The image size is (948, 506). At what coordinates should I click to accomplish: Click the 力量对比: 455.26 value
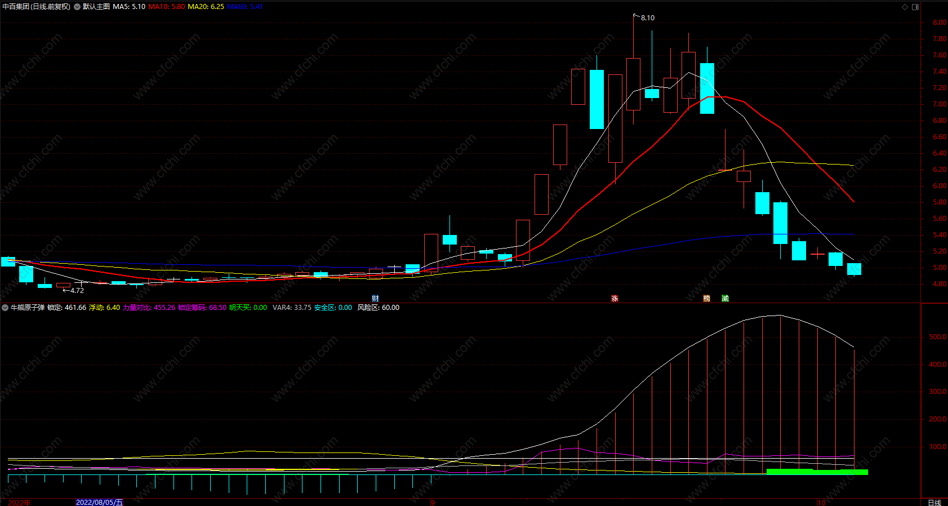[149, 308]
